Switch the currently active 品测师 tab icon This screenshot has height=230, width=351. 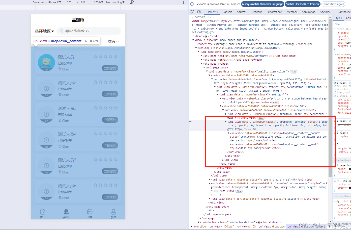coord(66,211)
